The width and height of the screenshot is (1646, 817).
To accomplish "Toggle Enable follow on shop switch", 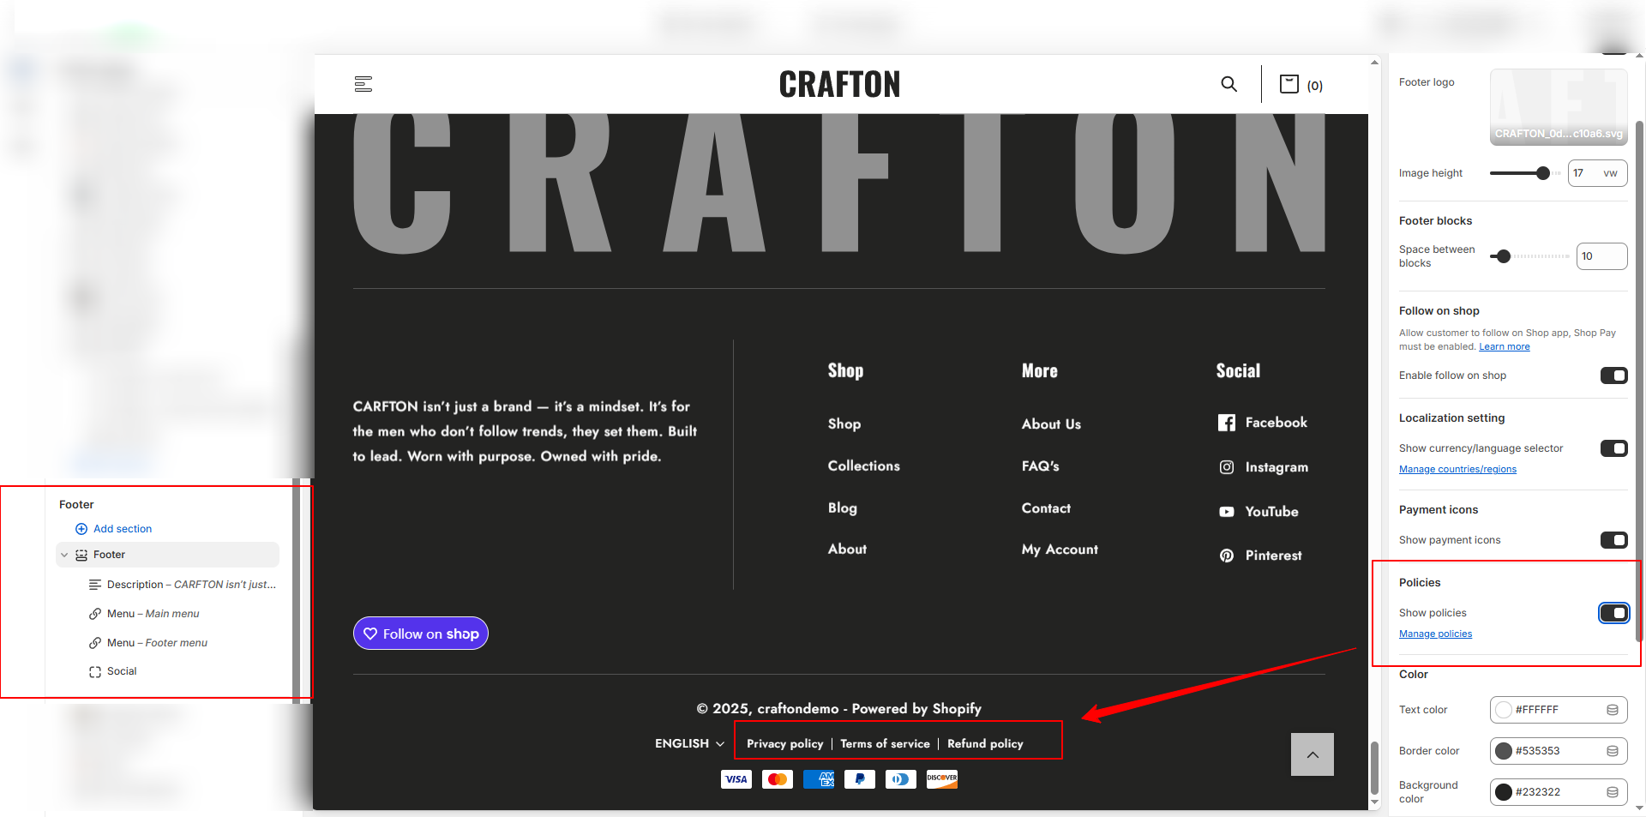I will coord(1613,375).
